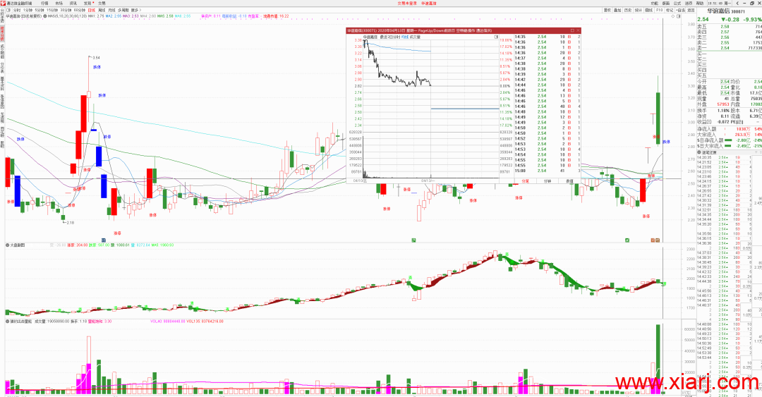
Task: Click 华谊嘉信 stock name in quote panel
Action: (718, 11)
